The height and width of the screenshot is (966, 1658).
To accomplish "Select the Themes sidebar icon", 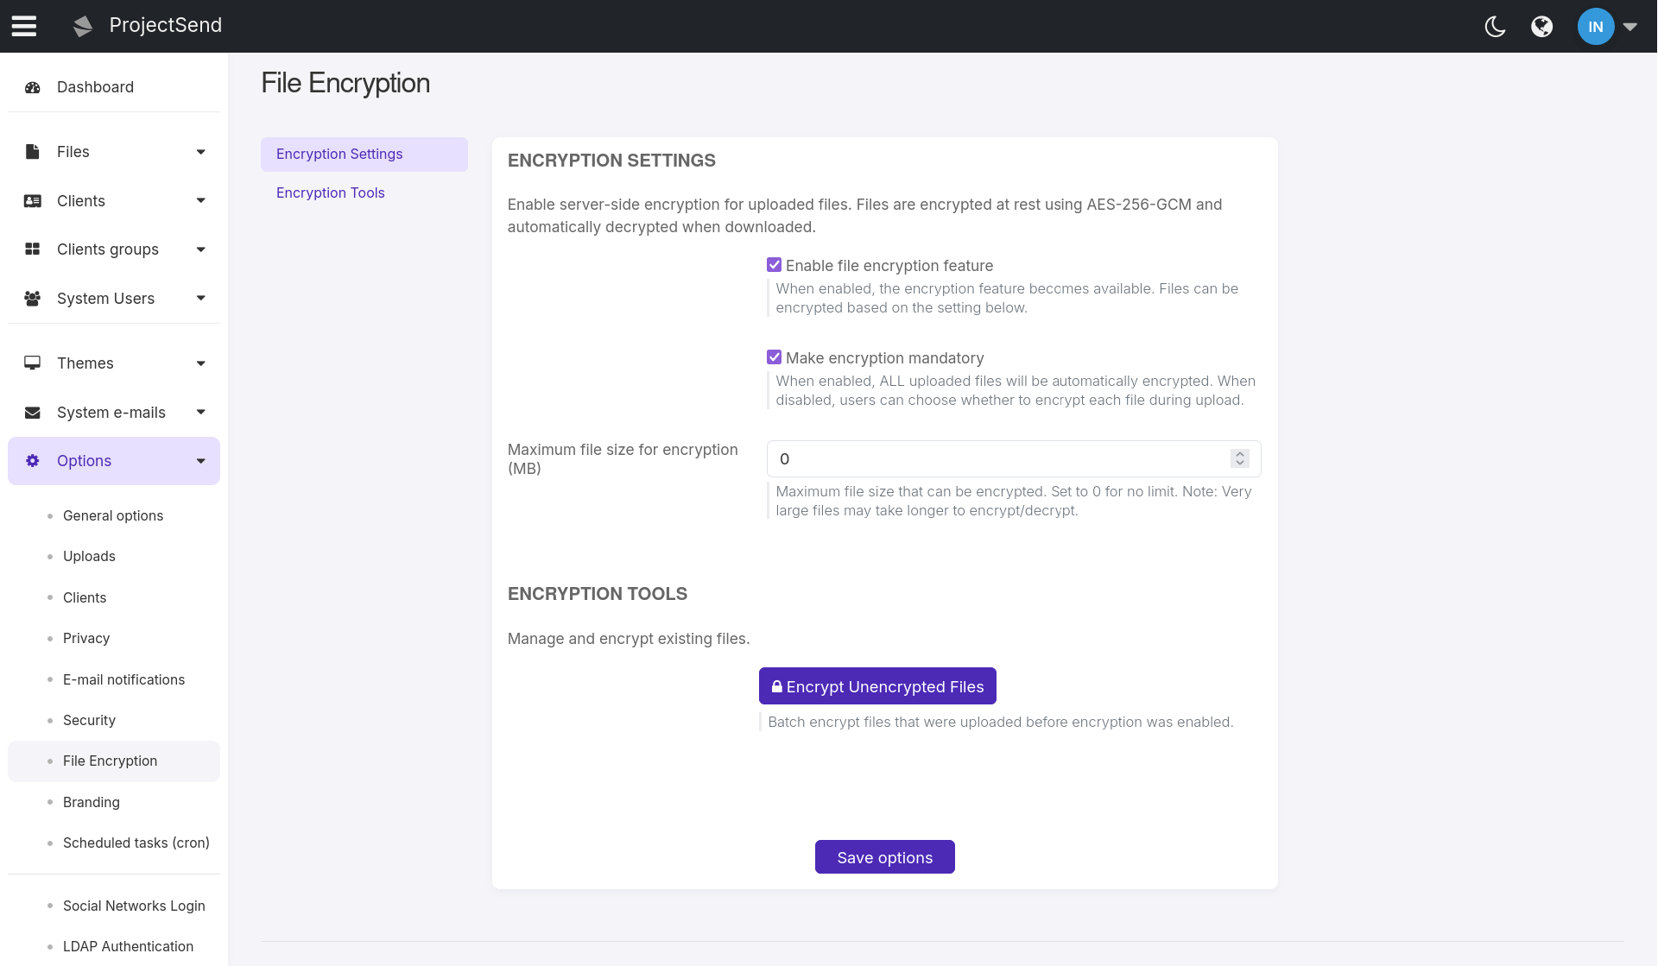I will pyautogui.click(x=32, y=363).
